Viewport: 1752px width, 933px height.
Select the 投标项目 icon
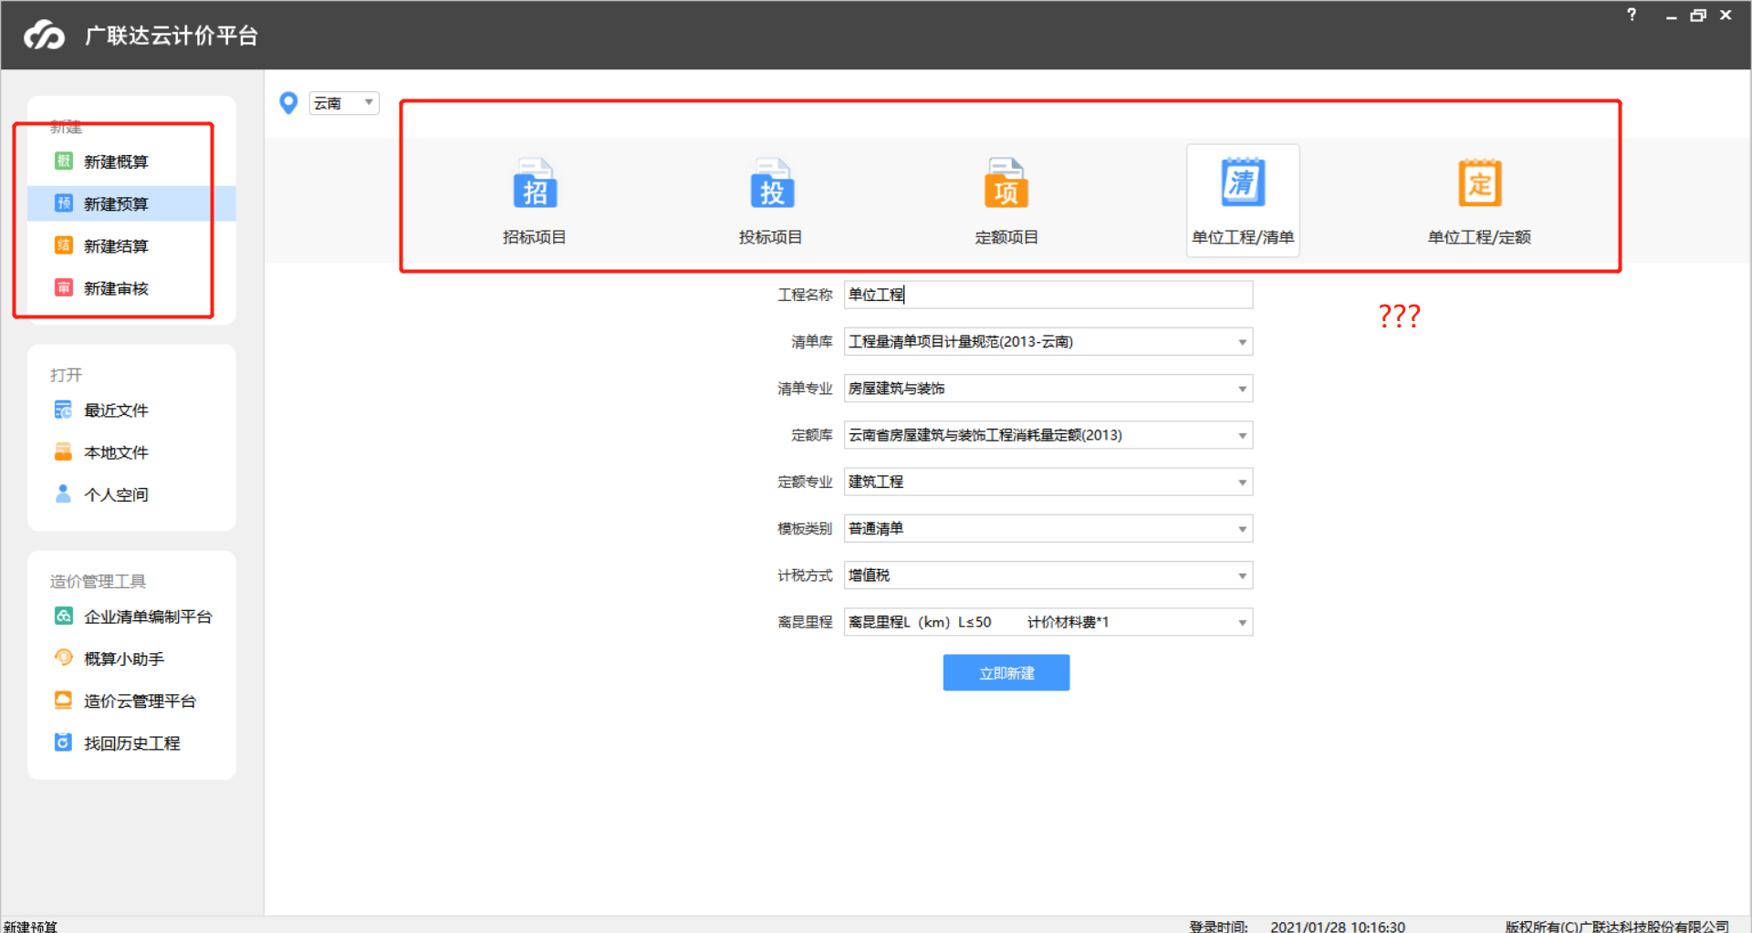click(771, 183)
